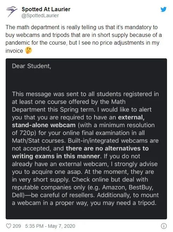Click the word "invoice" in the tweet
Viewport: 173px width, 232px height.
14,51
